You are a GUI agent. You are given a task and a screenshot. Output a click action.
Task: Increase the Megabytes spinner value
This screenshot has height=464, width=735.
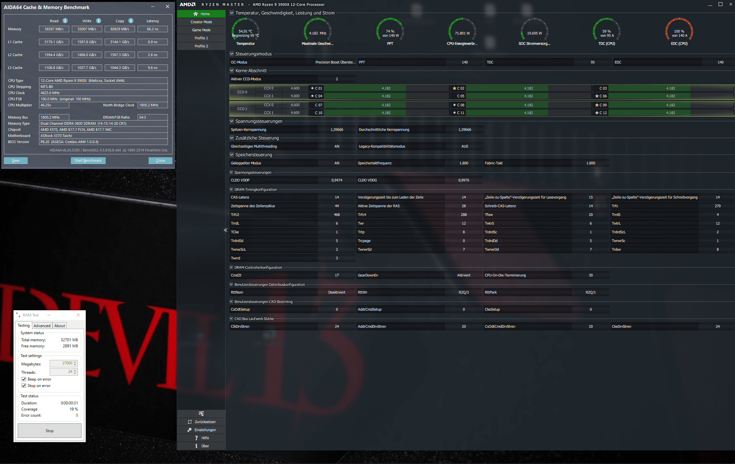75,362
